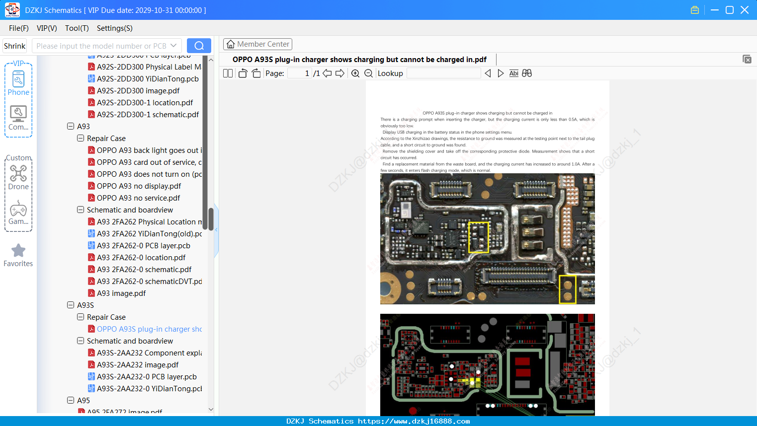Zoom out of the PDF
Screen dimensions: 757x426
[368, 73]
